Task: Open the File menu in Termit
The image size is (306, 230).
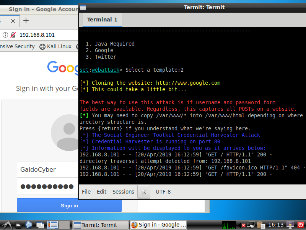Action: tap(86, 192)
